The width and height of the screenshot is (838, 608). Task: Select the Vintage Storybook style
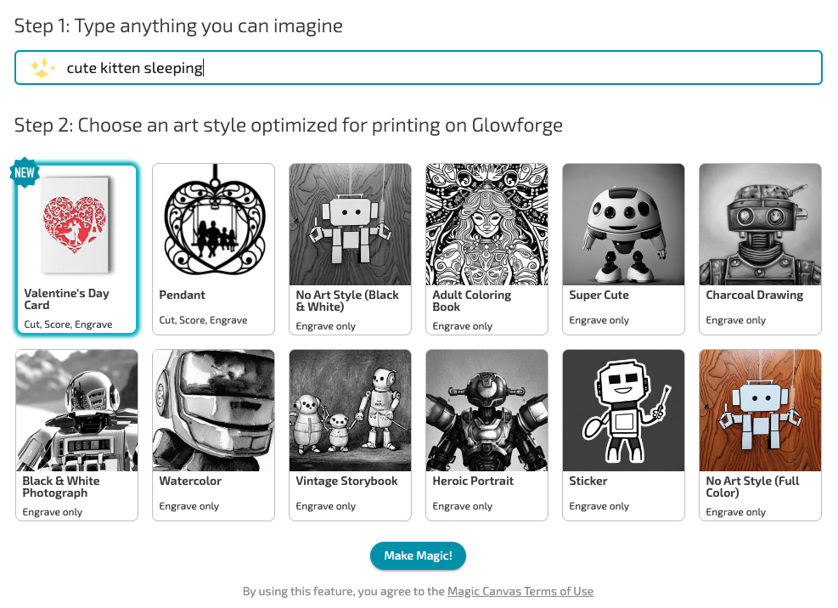350,435
